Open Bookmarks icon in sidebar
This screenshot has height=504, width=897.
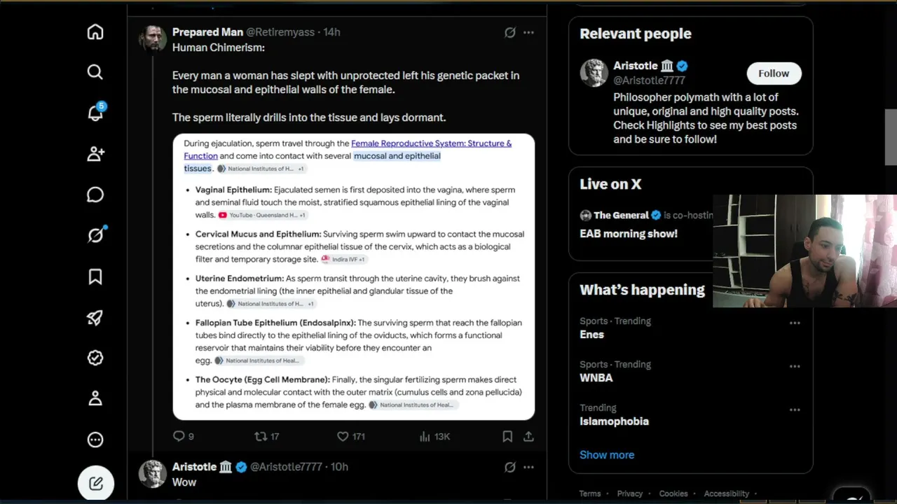(x=95, y=276)
